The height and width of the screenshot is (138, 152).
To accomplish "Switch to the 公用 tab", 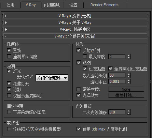I will pyautogui.click(x=10, y=5).
